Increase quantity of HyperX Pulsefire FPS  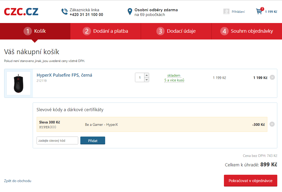pos(147,75)
